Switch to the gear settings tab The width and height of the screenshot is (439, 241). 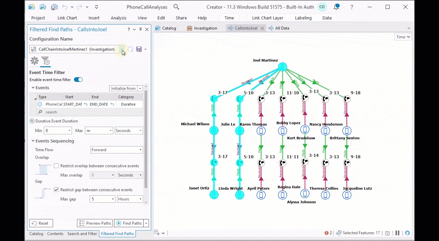coord(34,61)
